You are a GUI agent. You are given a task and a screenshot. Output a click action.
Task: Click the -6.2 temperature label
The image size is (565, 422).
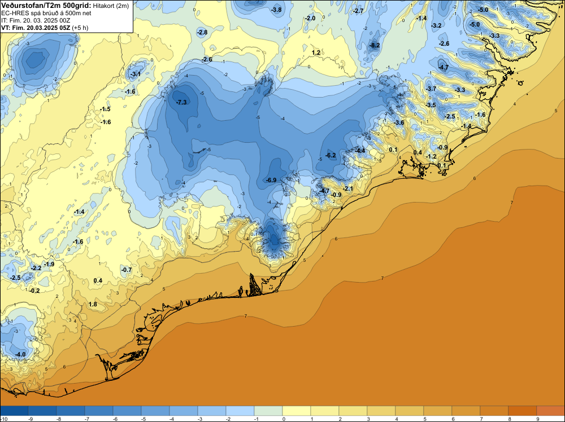point(331,155)
